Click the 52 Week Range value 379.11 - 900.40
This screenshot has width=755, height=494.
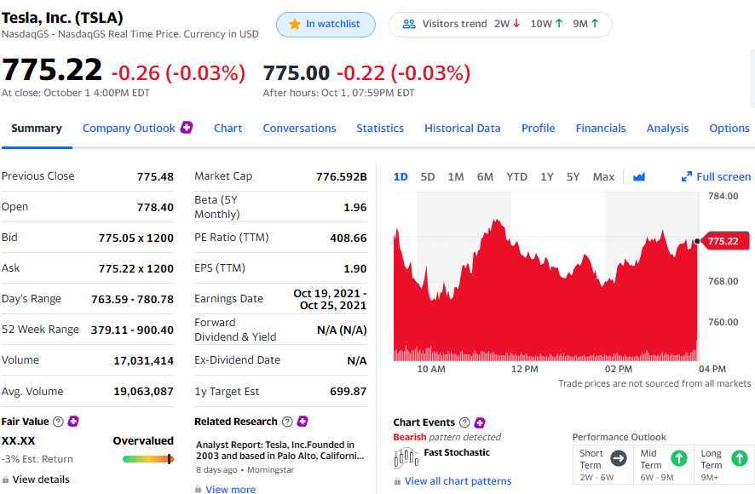pos(132,330)
